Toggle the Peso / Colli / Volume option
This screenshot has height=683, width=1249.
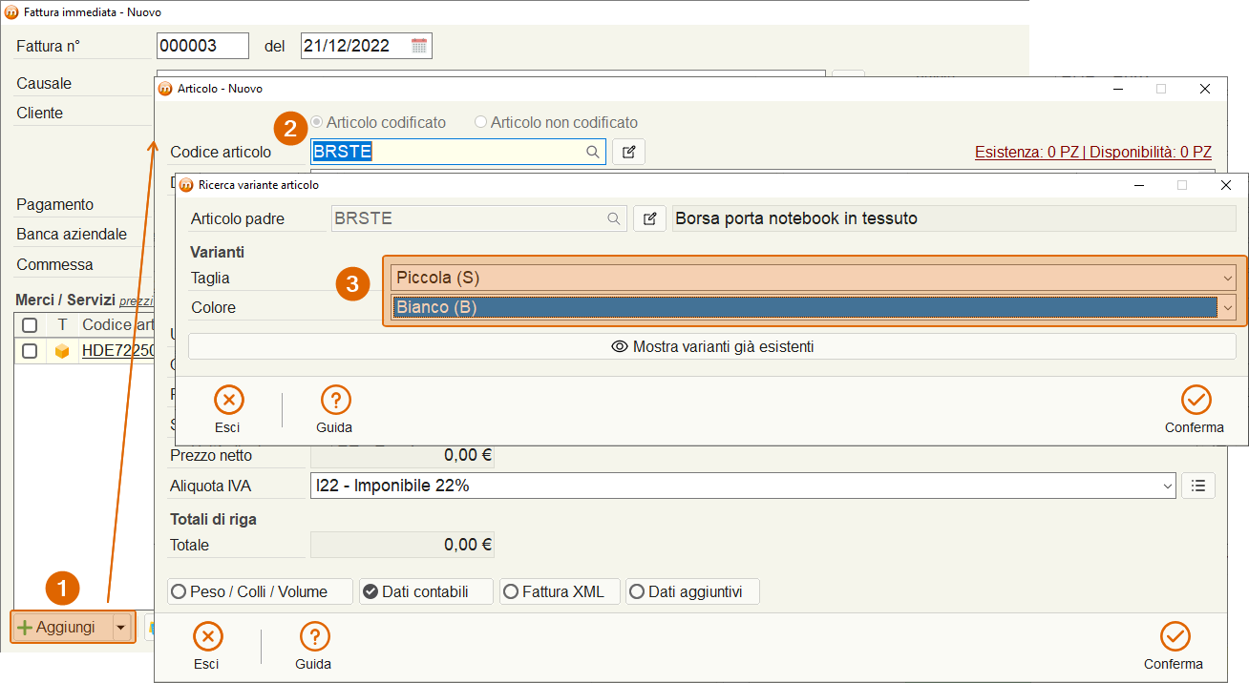point(260,591)
